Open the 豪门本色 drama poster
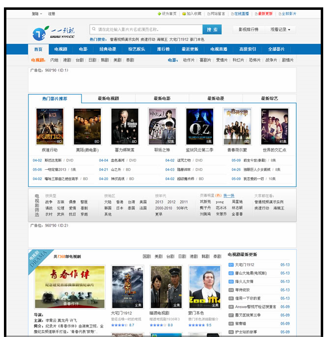 tap(205, 287)
